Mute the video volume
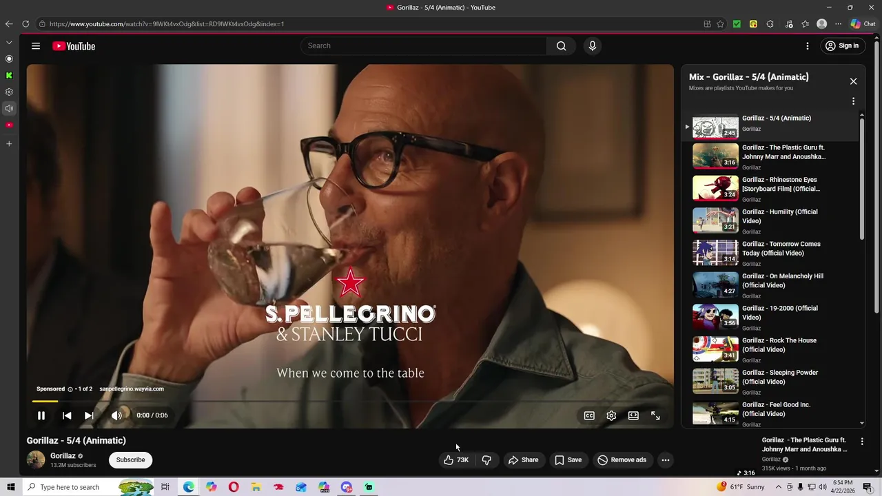Image resolution: width=882 pixels, height=496 pixels. (x=116, y=415)
